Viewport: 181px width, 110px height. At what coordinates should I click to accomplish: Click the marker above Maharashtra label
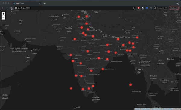(x=81, y=63)
